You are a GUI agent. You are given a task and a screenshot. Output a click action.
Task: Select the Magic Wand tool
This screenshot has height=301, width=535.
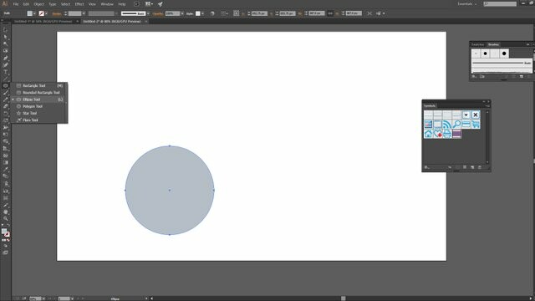tap(6, 43)
